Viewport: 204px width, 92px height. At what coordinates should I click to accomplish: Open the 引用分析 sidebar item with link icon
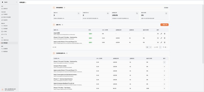point(9,26)
